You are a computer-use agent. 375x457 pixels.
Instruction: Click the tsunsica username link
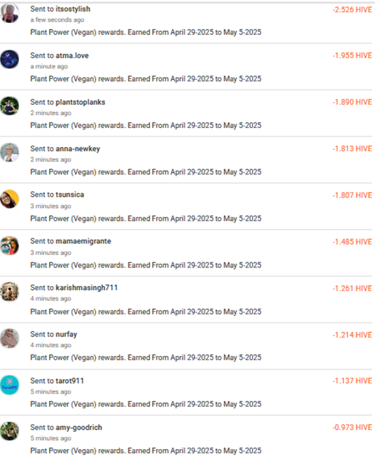click(69, 195)
